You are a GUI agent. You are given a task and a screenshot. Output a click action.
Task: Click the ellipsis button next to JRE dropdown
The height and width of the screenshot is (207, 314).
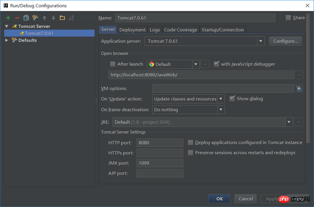298,122
